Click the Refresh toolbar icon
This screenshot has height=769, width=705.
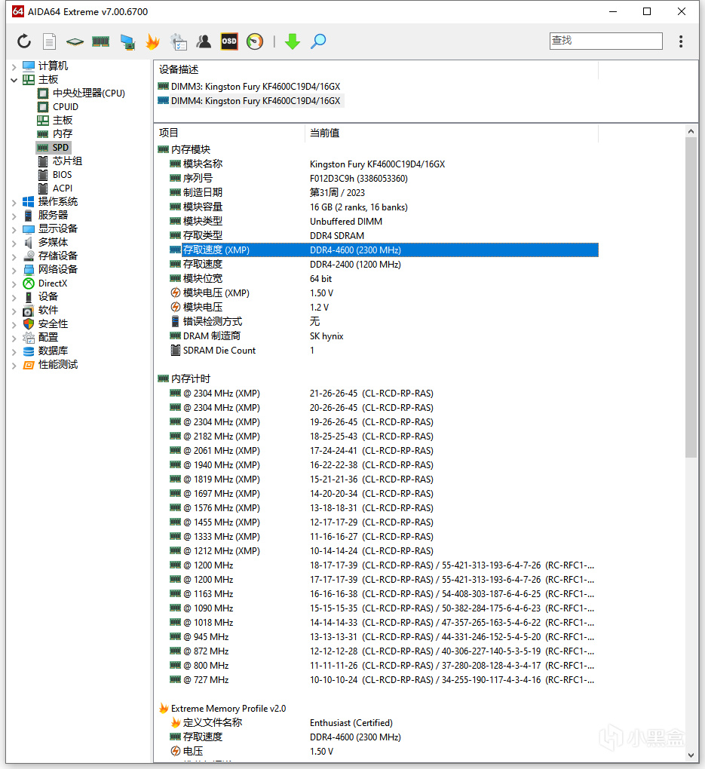tap(24, 41)
